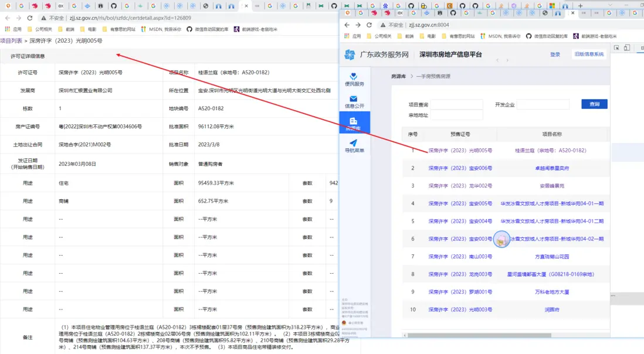Open MSDN, 我告诉你 bookmark in right window
Screen dimensions: 644x354
pyautogui.click(x=500, y=36)
